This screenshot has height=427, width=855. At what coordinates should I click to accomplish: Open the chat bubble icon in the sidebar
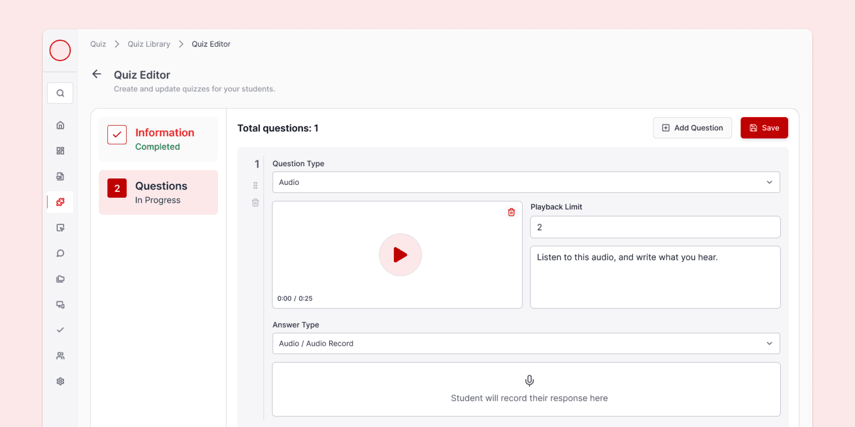pyautogui.click(x=60, y=253)
